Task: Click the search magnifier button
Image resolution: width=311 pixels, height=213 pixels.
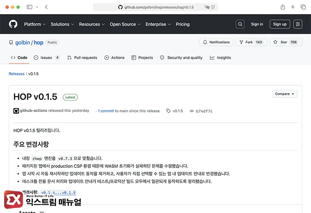Action: (240, 24)
